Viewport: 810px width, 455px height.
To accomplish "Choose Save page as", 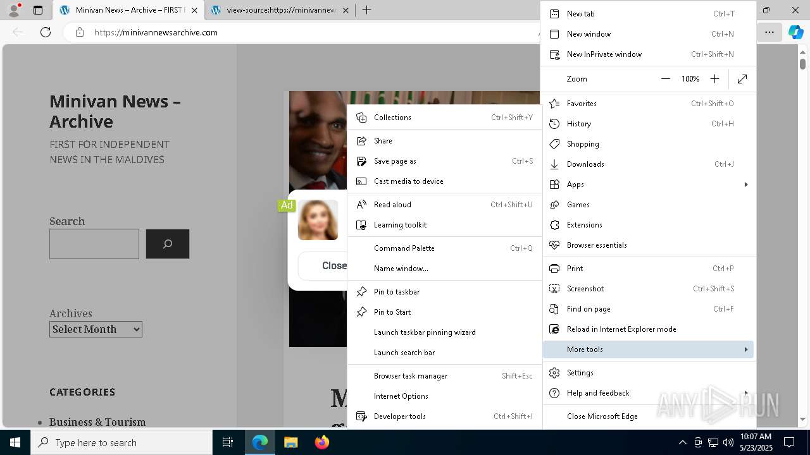I will pos(444,161).
